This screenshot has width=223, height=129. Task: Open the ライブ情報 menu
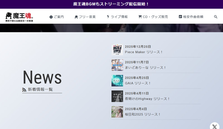tap(117, 17)
